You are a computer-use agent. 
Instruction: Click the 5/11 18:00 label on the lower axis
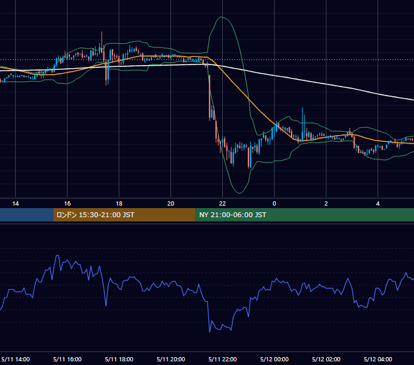click(x=119, y=359)
